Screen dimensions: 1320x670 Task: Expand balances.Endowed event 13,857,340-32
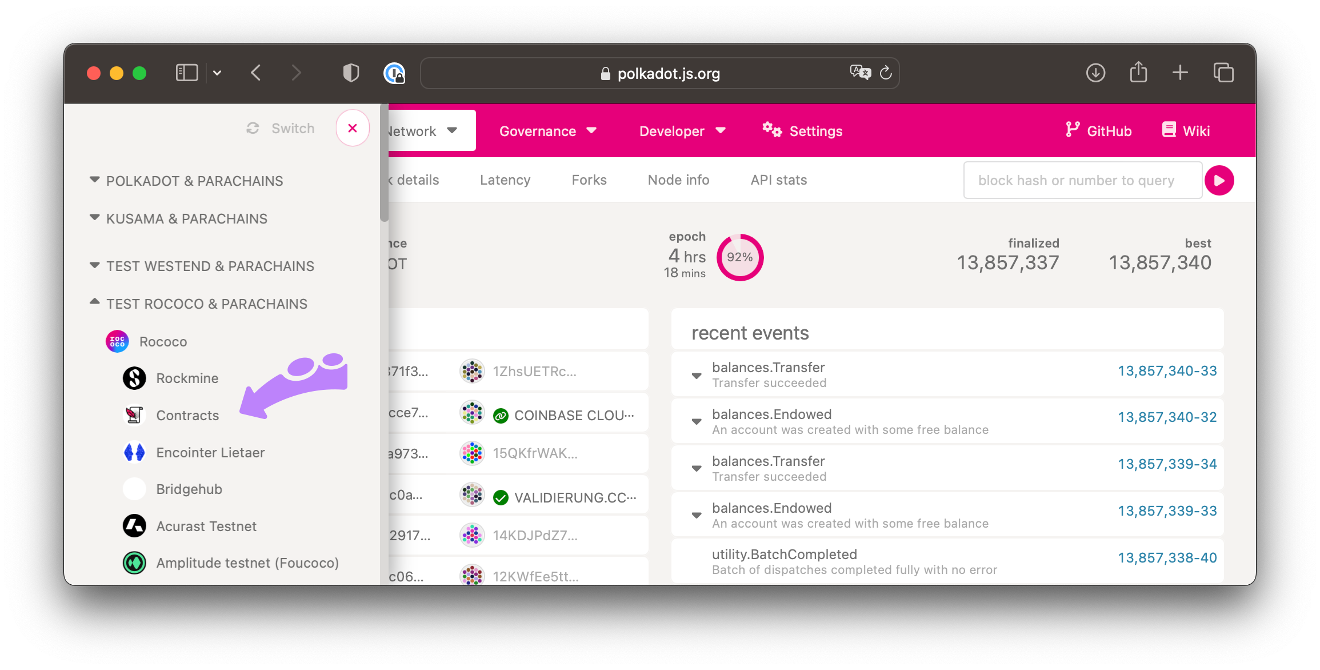tap(697, 422)
